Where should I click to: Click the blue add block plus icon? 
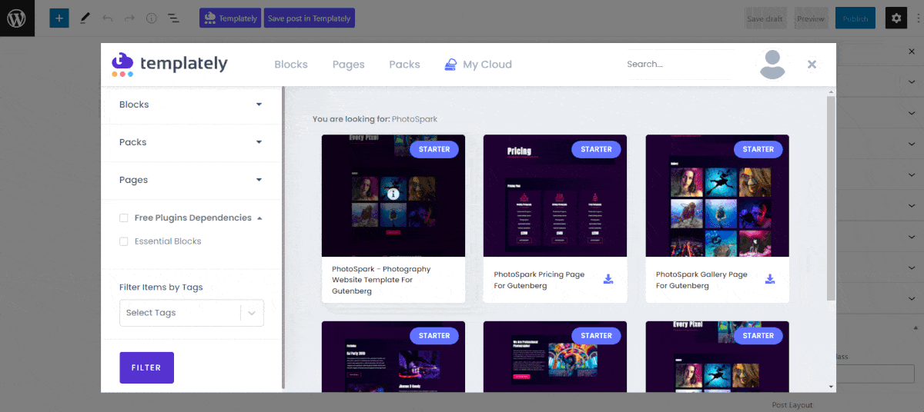tap(59, 18)
